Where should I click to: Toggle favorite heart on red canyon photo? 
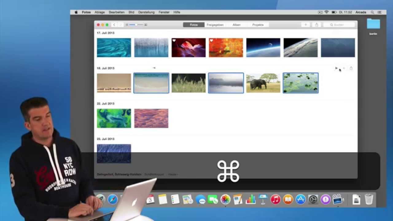coord(174,41)
